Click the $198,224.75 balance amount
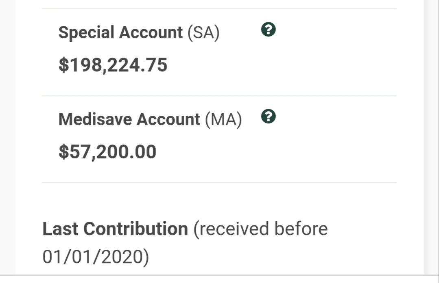 click(113, 65)
